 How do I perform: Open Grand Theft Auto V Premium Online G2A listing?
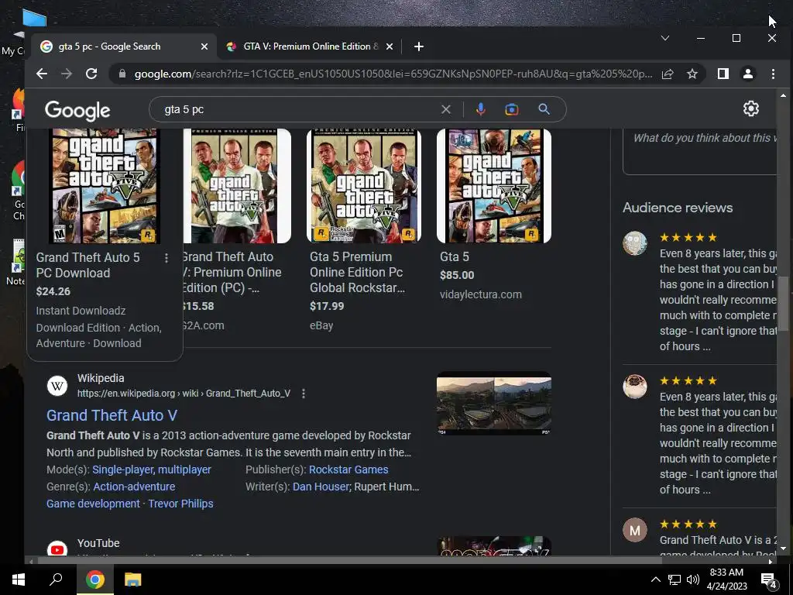pyautogui.click(x=232, y=272)
